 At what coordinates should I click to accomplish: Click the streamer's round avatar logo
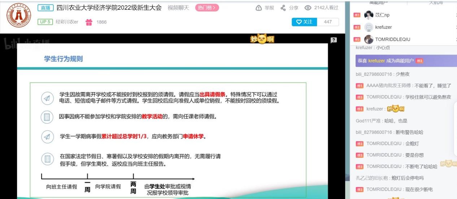[19, 17]
